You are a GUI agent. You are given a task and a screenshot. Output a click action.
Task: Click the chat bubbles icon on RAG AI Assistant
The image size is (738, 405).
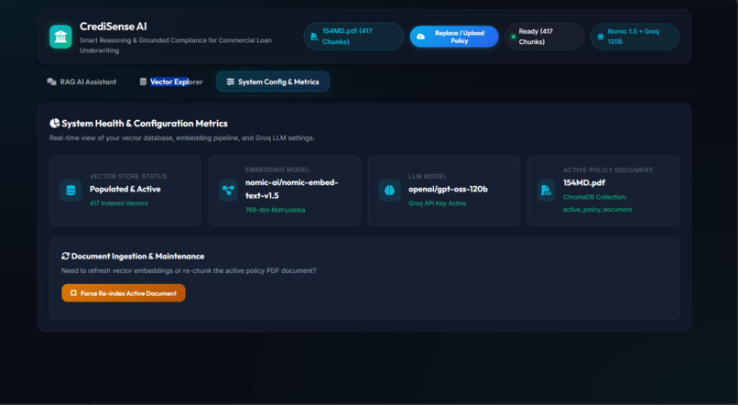[52, 82]
